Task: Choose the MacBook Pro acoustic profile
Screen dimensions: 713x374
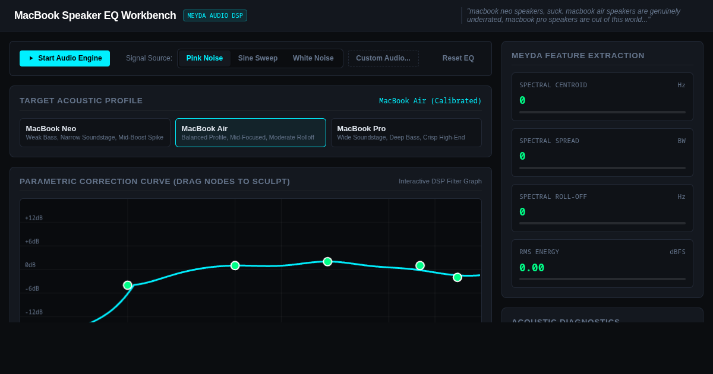Action: 406,132
